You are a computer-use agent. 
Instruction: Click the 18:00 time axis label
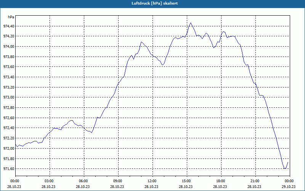pos(221,181)
